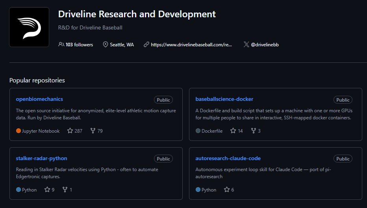Click the Driveline organization logo avatar

(29, 27)
